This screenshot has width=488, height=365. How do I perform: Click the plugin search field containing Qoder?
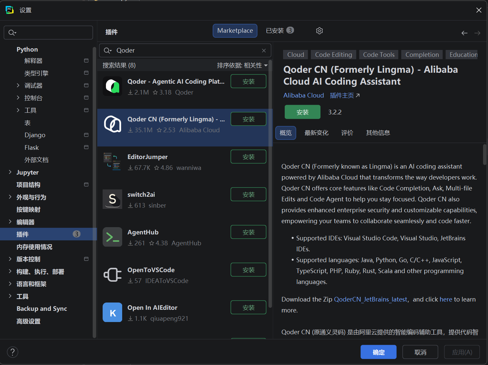185,51
